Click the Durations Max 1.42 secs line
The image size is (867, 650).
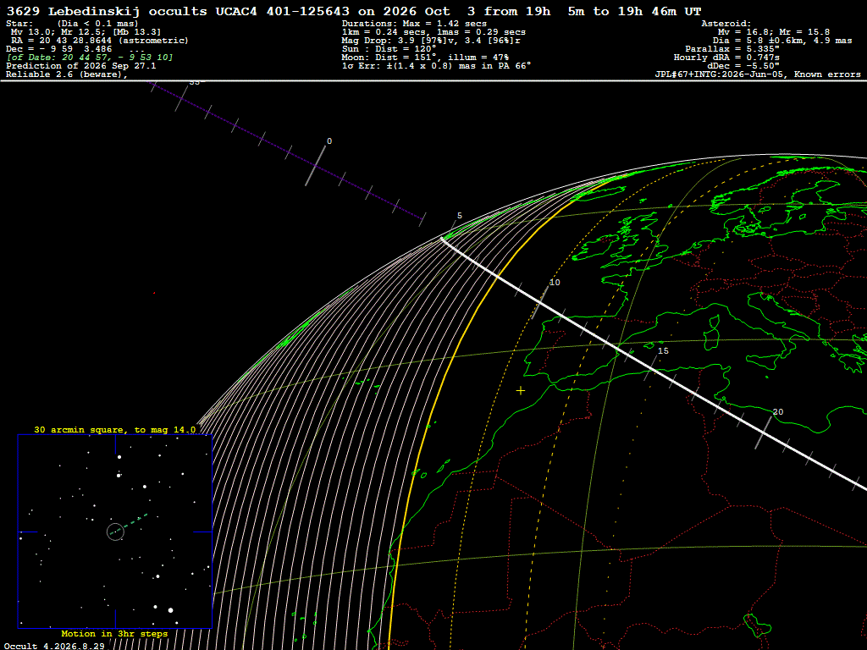[x=414, y=23]
